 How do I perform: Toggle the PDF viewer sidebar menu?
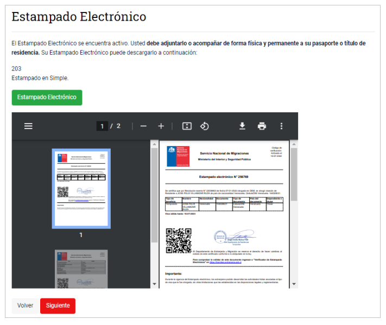tap(28, 126)
